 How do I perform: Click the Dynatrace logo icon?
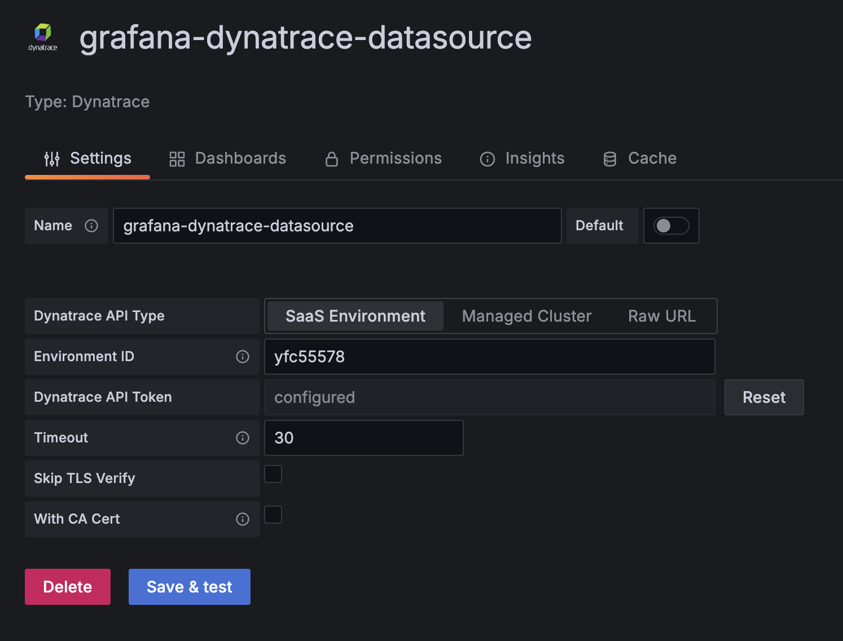[x=43, y=37]
